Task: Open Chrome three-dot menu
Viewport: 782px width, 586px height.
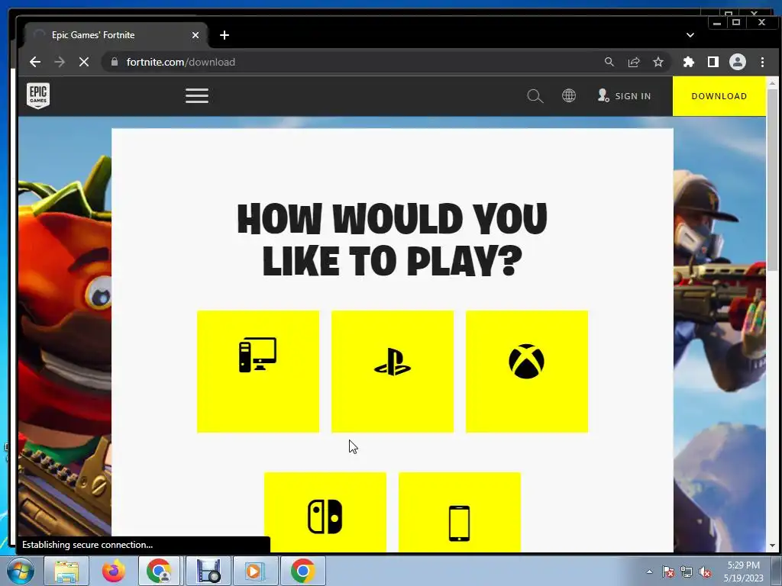Action: click(x=763, y=62)
